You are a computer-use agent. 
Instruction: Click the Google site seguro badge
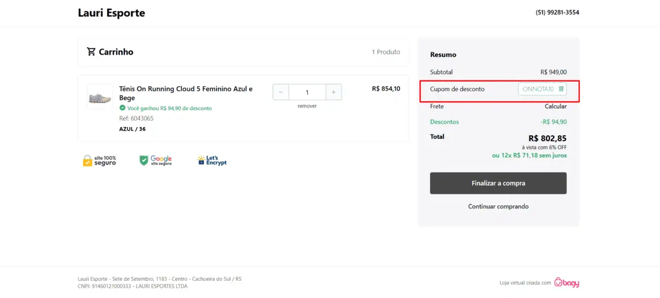pyautogui.click(x=156, y=160)
